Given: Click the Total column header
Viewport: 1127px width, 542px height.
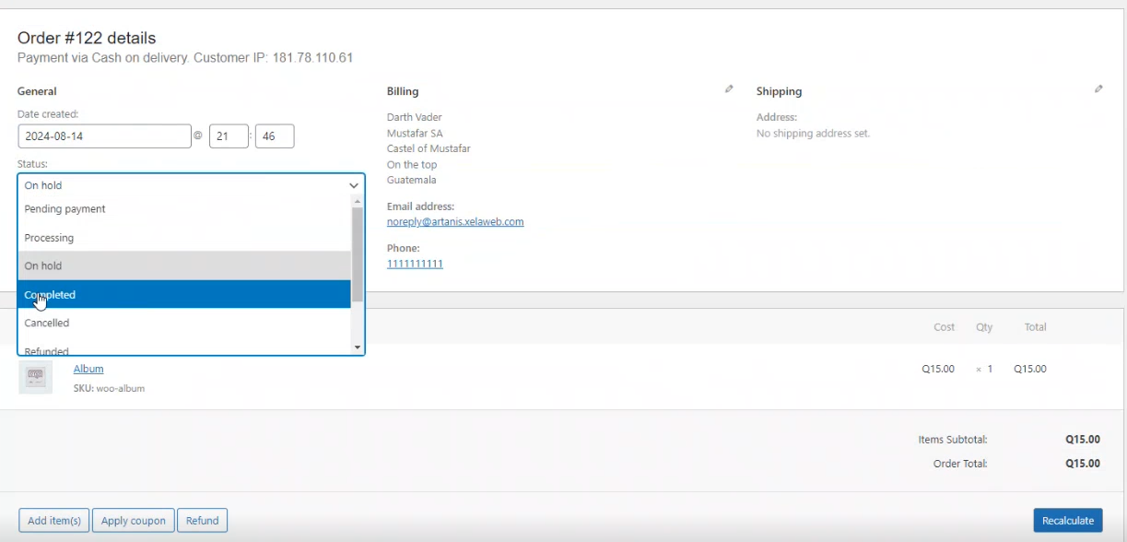Looking at the screenshot, I should click(1036, 327).
